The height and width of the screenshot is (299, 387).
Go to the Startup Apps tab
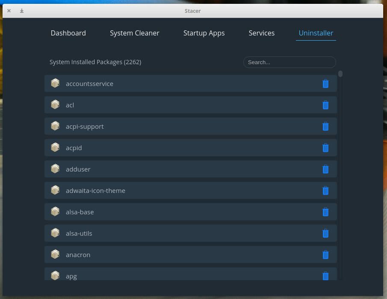(204, 33)
